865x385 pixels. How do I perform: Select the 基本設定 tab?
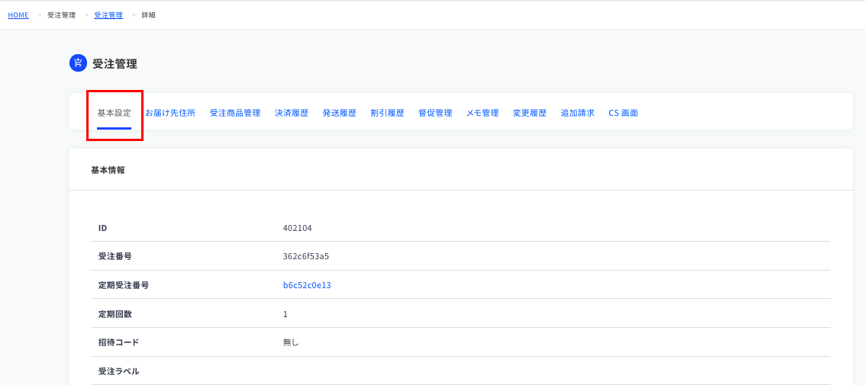click(115, 113)
